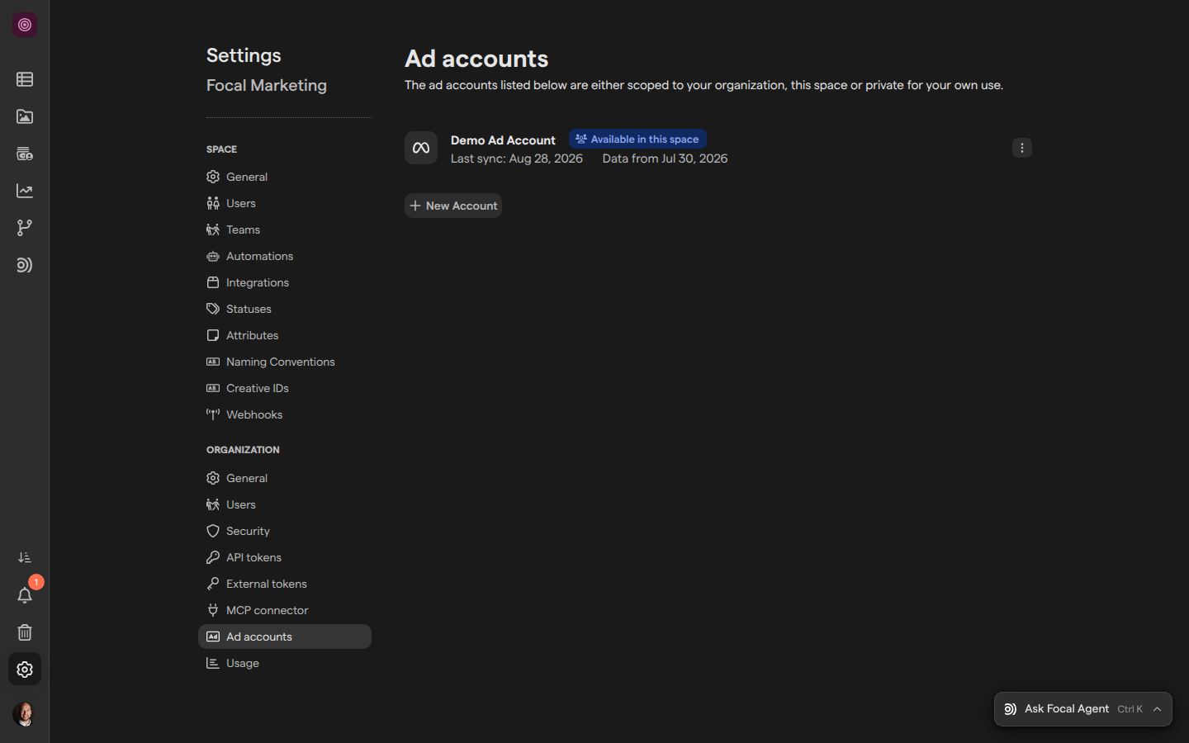Click the Meta logo of Demo Ad Account
Screen dimensions: 1189x743
[x=421, y=148]
